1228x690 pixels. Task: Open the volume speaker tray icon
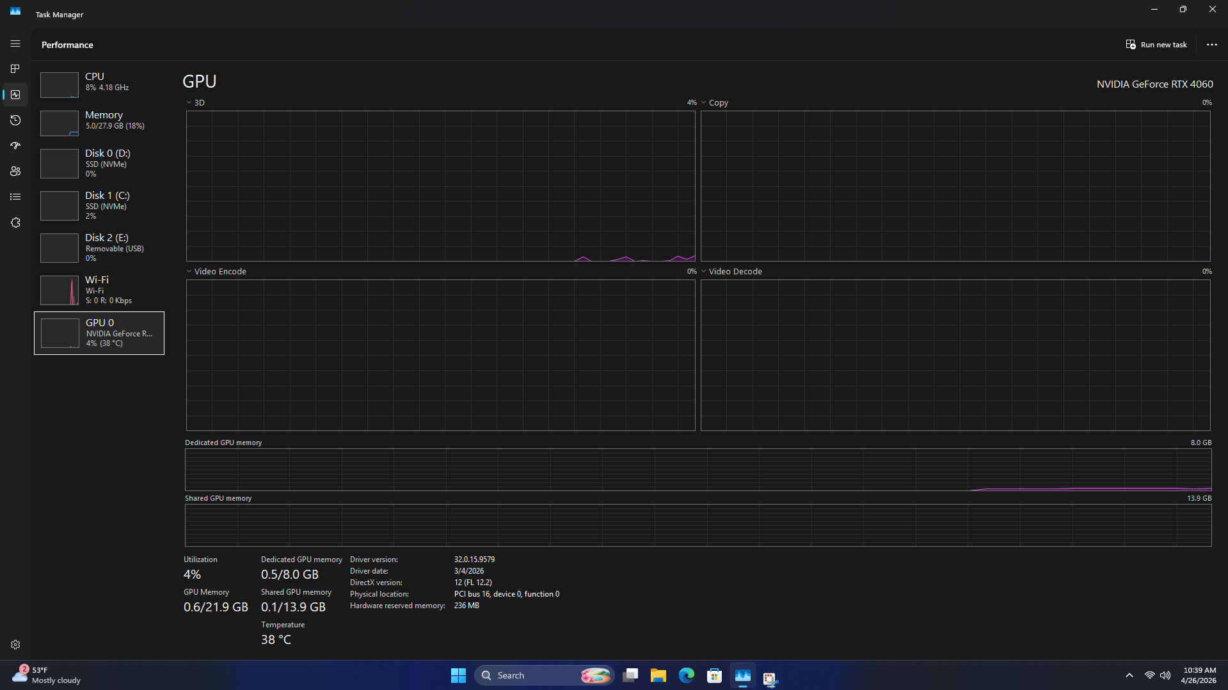click(1165, 675)
